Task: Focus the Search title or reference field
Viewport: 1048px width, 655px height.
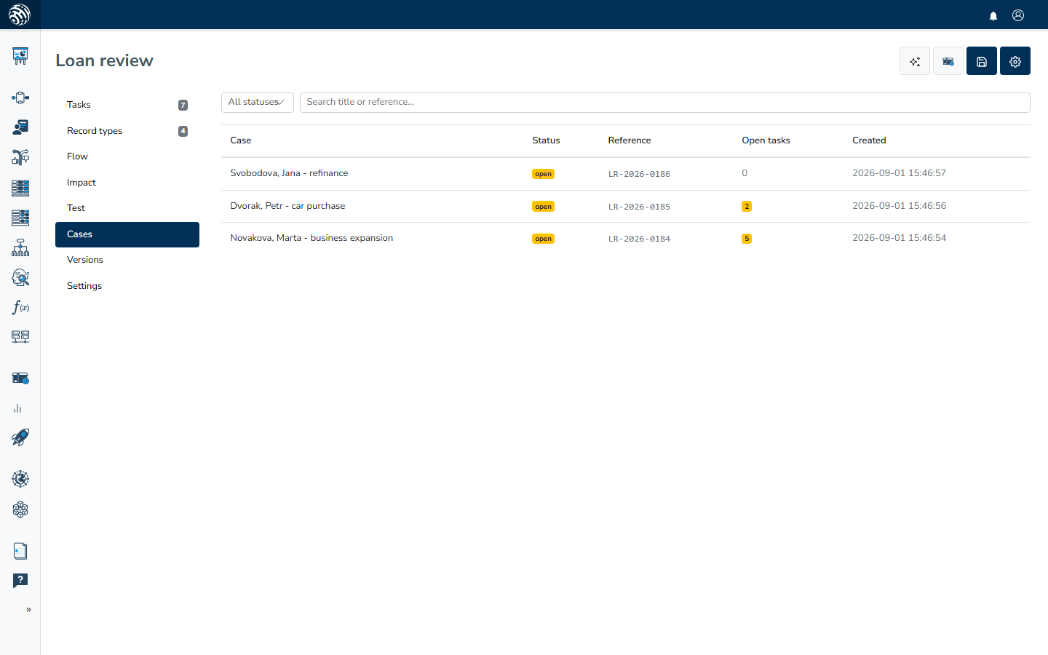Action: pos(665,103)
